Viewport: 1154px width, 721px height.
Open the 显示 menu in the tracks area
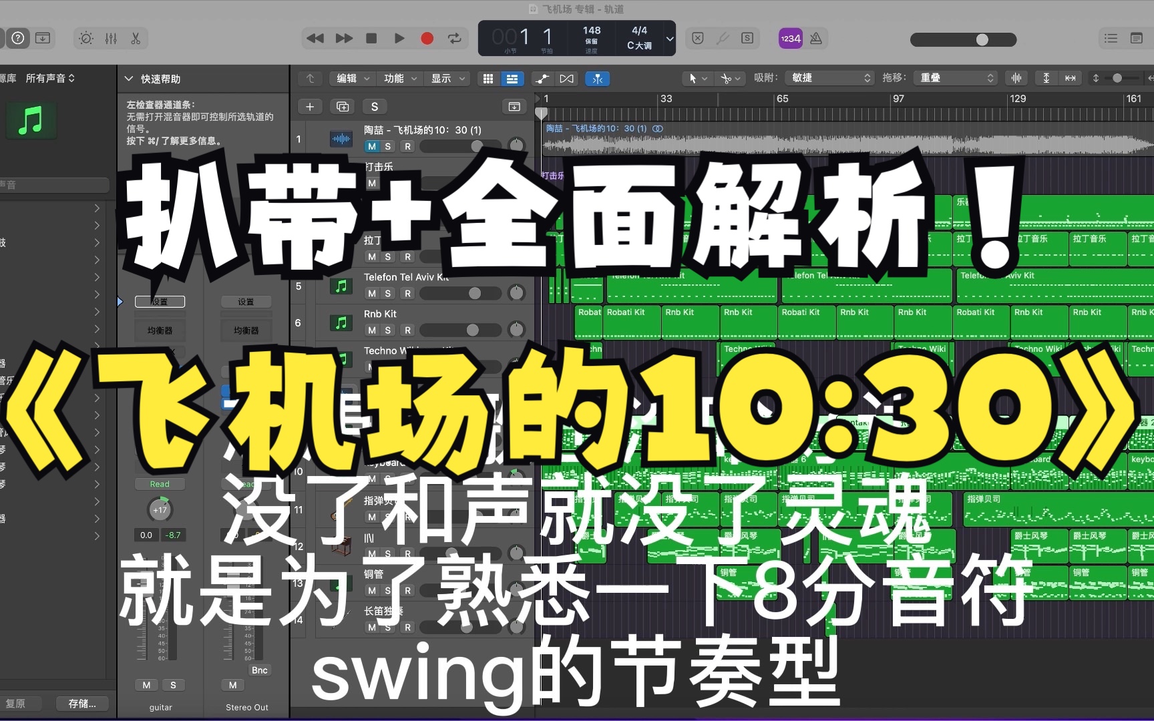coord(447,78)
